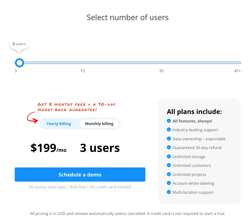The height and width of the screenshot is (224, 252).
Task: Click checkmark icon beside Guaranteed 30-day refund
Action: 169,148
